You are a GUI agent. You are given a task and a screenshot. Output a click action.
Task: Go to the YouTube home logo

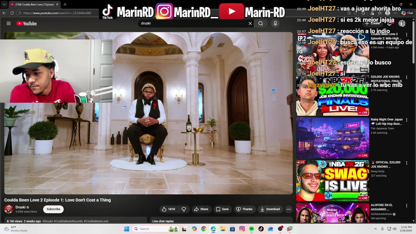(27, 23)
